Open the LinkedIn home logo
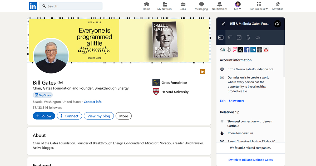 33,6
